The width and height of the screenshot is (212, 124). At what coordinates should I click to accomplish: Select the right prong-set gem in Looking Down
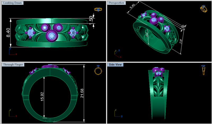[x=73, y=33]
